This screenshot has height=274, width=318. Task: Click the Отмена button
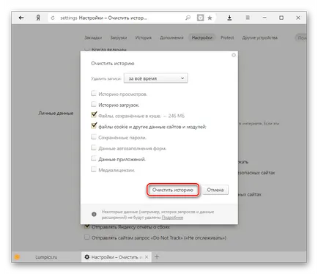click(215, 190)
